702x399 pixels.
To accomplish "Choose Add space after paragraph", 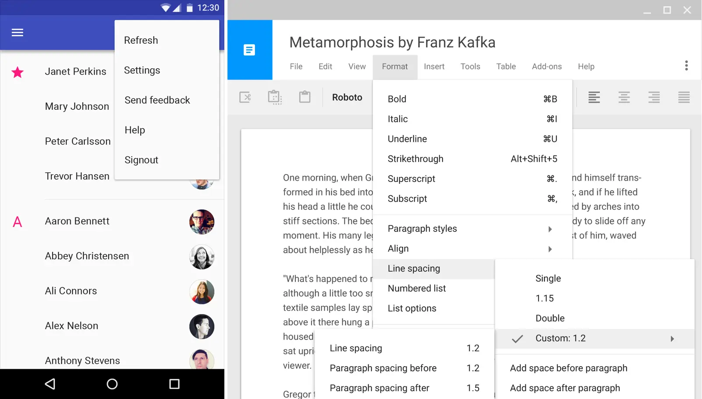I will 595,388.
